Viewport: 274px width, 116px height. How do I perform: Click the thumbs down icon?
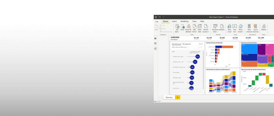[202, 44]
